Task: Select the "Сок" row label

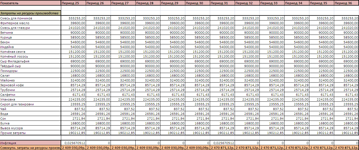Action: (x=30, y=119)
